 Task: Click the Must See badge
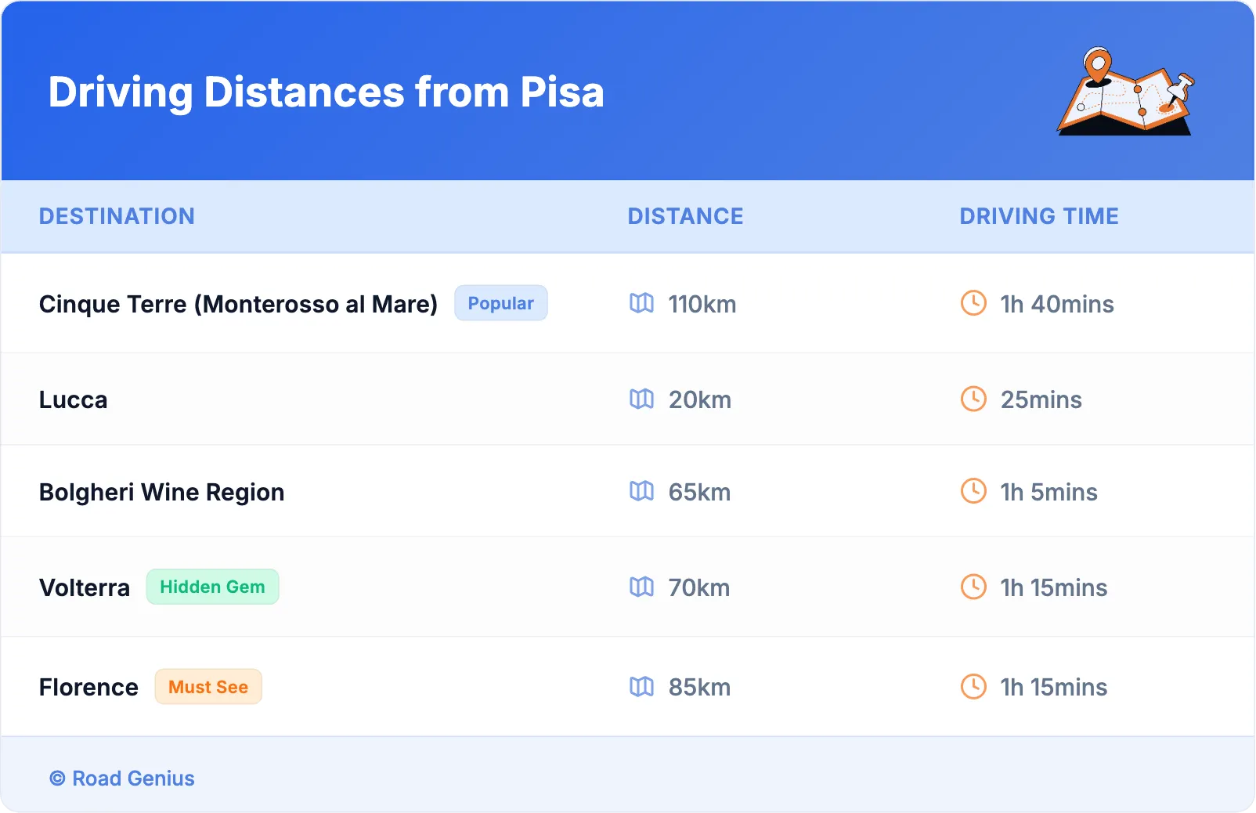pos(208,687)
